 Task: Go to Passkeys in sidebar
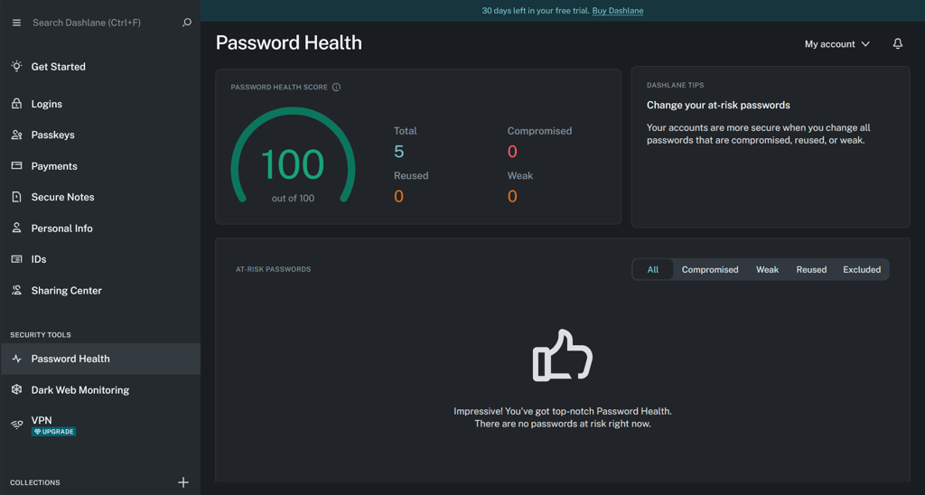(53, 135)
